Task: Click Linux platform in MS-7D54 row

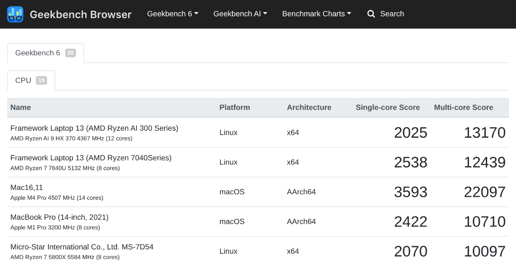Action: tap(228, 251)
